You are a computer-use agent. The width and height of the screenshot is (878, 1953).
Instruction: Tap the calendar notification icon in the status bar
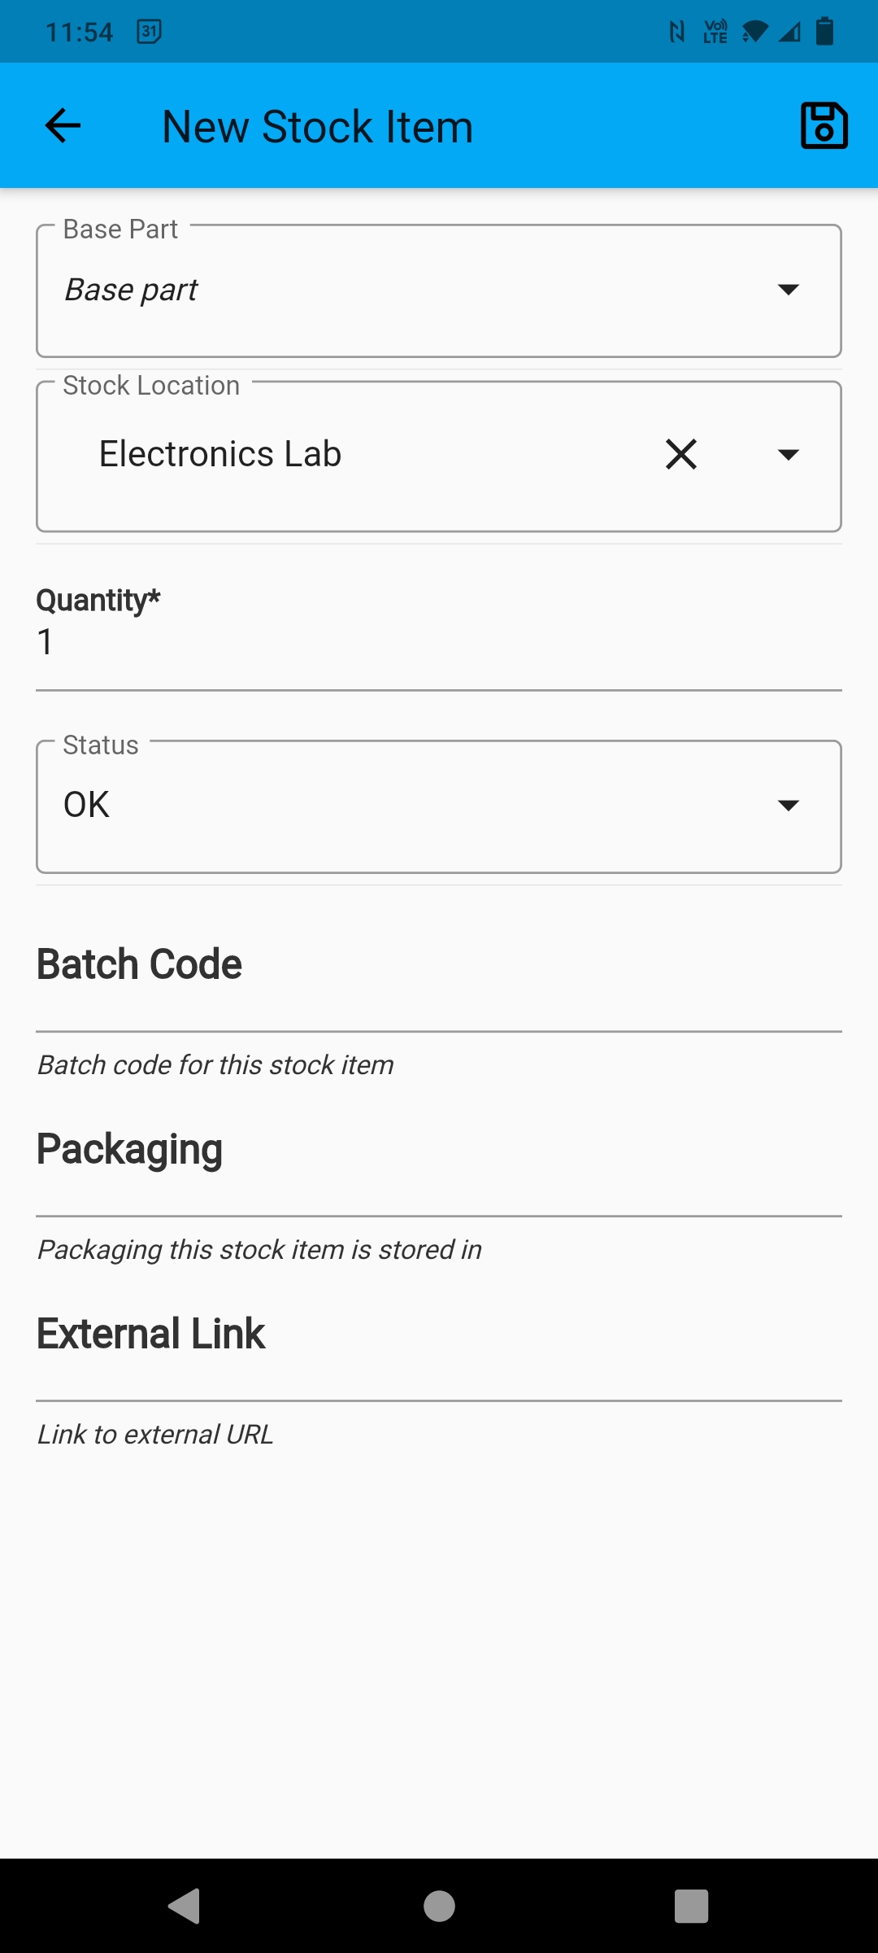(149, 32)
